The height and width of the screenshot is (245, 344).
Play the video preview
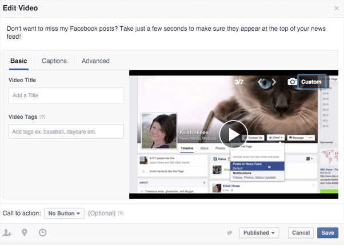233,134
